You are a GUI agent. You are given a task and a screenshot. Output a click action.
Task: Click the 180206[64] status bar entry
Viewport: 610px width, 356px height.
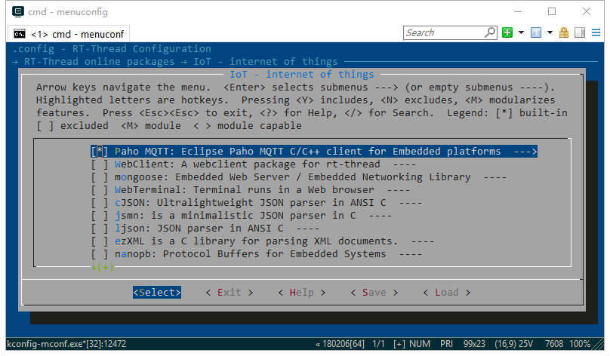point(340,344)
